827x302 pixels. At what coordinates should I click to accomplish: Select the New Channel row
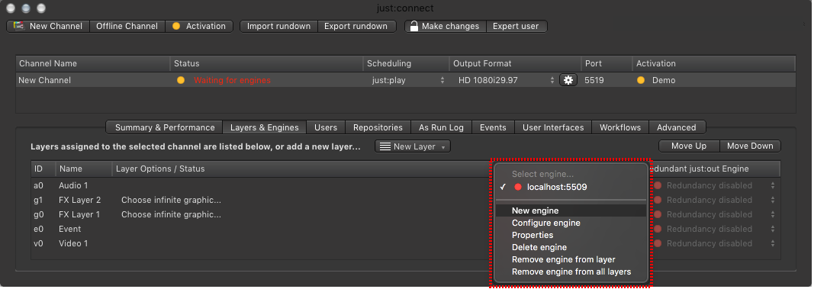pos(405,80)
